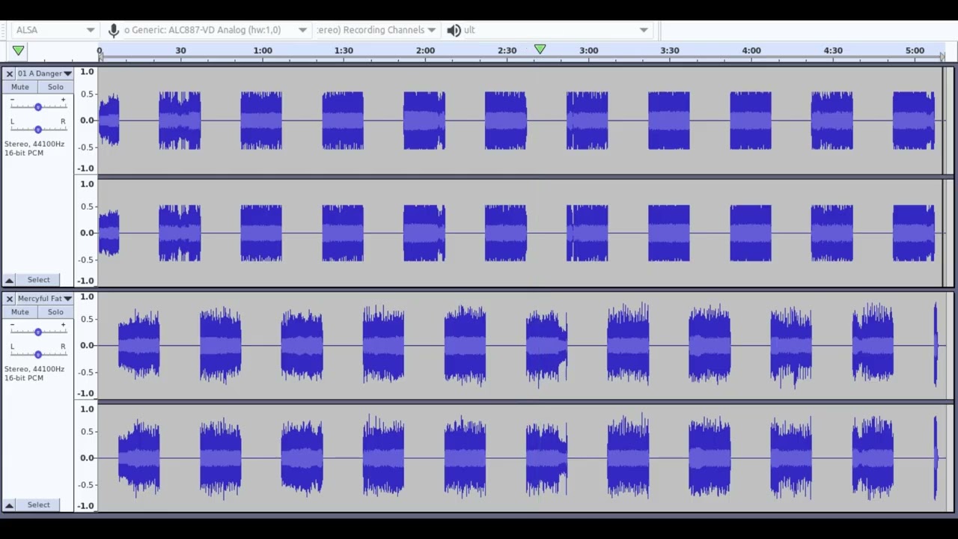
Task: Open the ALC887-VD Analog recording device dropdown
Action: [x=216, y=30]
